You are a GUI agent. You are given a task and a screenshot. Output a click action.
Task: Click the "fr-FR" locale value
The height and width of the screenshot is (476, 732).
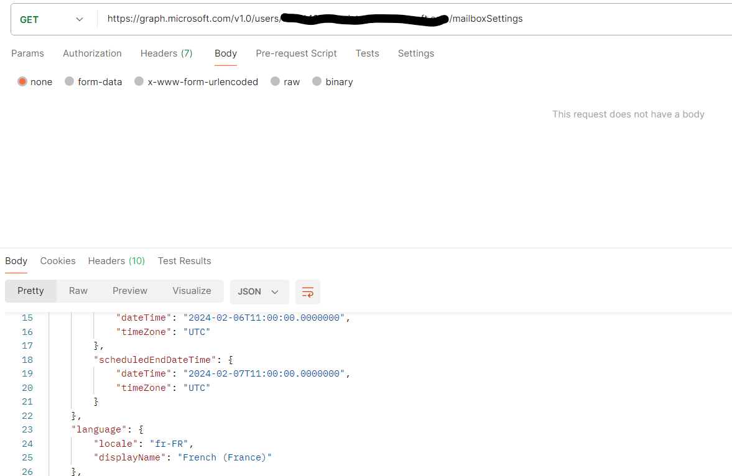coord(169,444)
